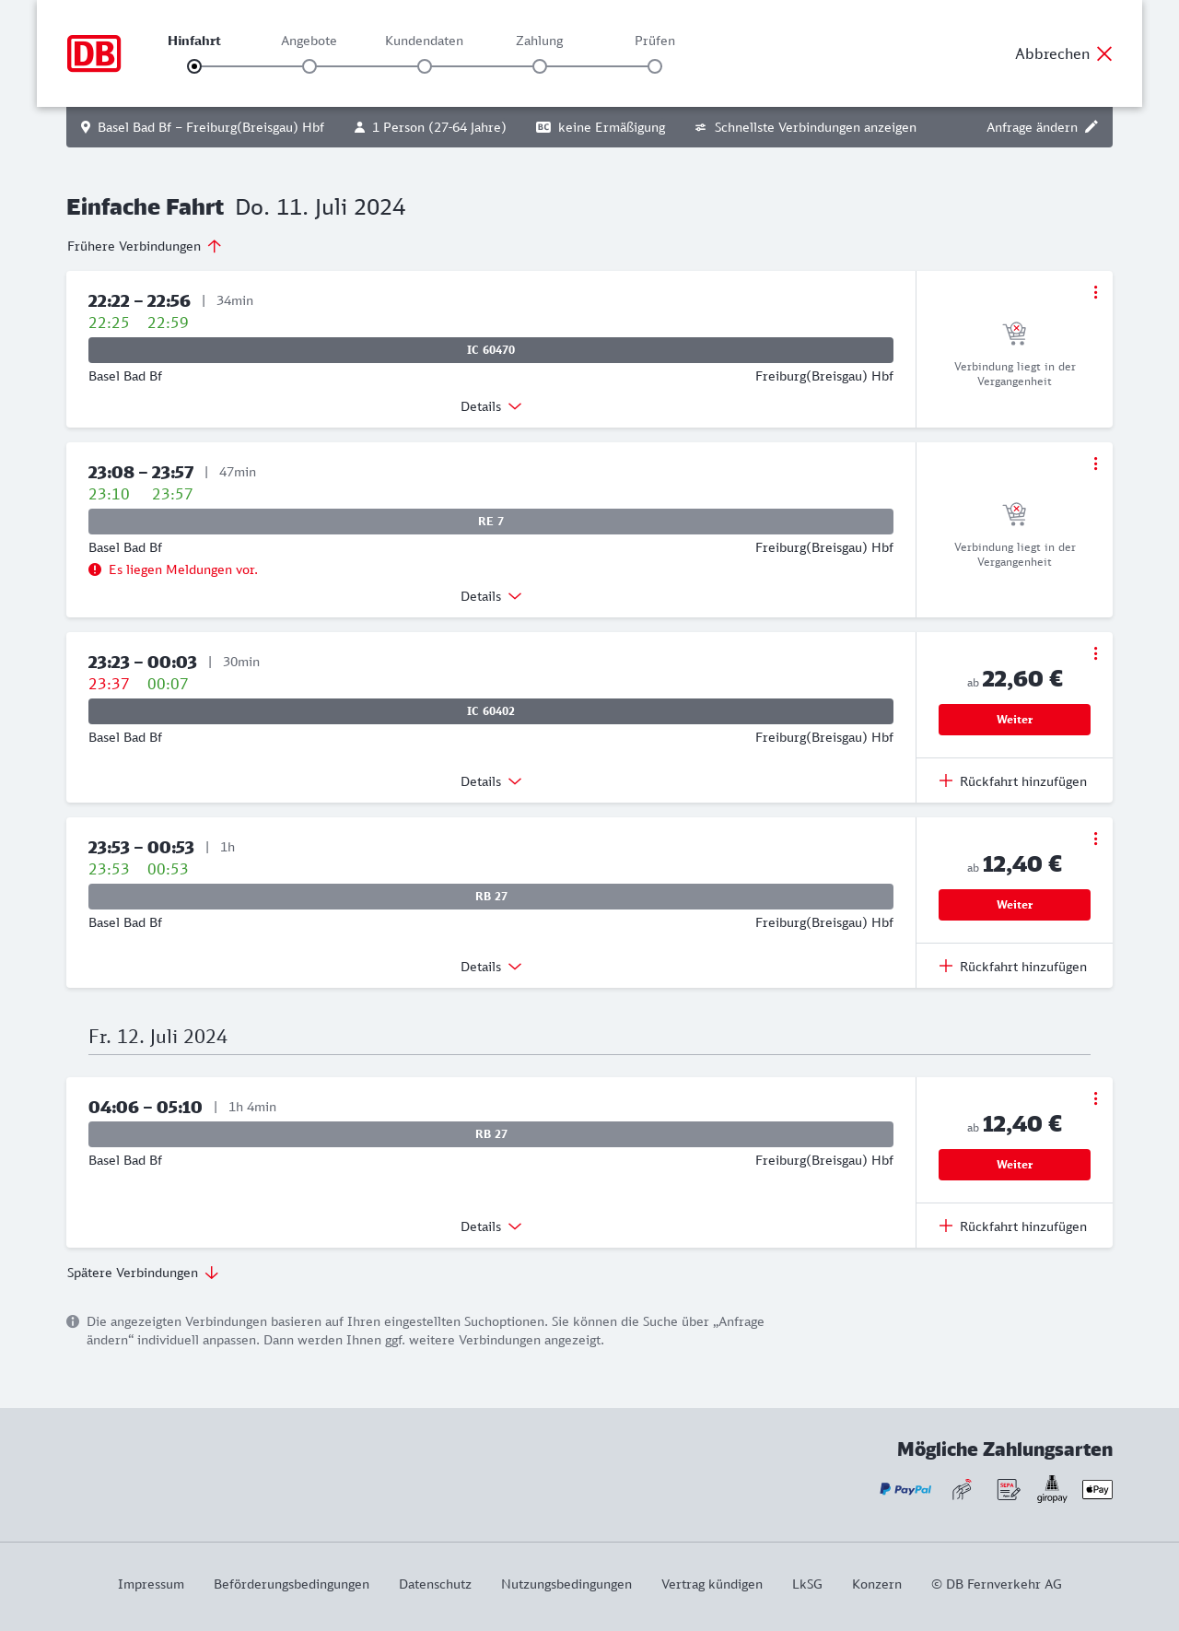Image resolution: width=1179 pixels, height=1631 pixels.
Task: Click Weiter for the 22,60 € offer
Action: pos(1014,720)
